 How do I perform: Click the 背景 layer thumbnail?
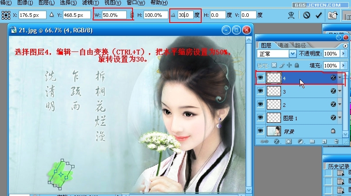click(x=274, y=131)
